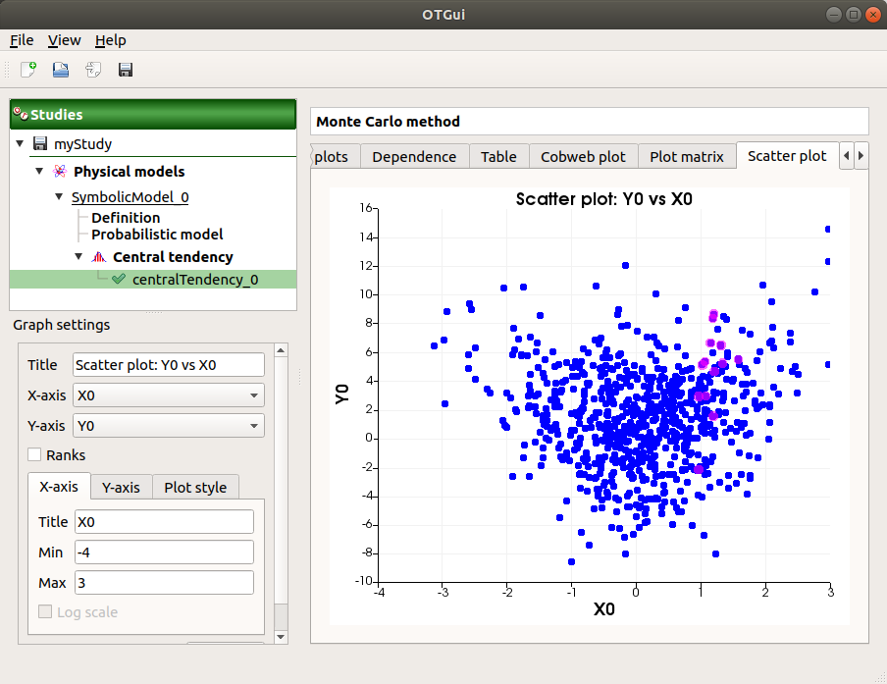
Task: Click the Open study toolbar icon
Action: (61, 70)
